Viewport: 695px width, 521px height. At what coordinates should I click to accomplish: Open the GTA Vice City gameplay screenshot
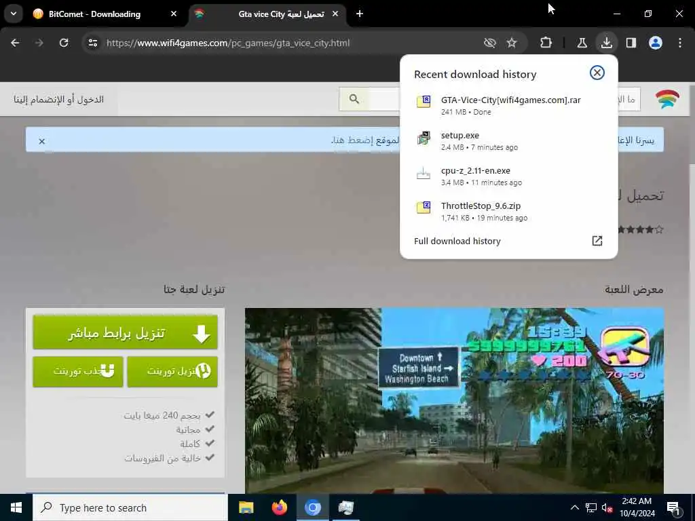point(454,400)
